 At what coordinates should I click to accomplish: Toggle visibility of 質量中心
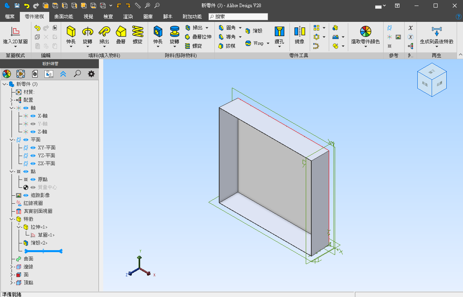pyautogui.click(x=33, y=187)
